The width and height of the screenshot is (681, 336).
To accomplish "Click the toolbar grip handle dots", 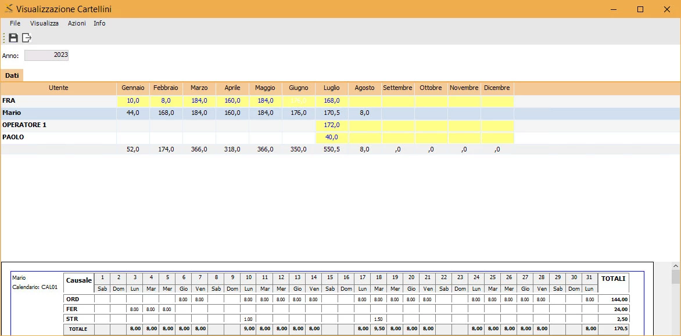I will coord(3,38).
